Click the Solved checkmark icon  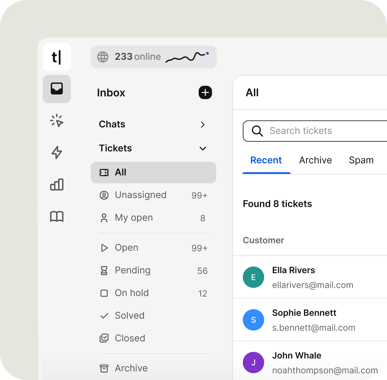(104, 316)
